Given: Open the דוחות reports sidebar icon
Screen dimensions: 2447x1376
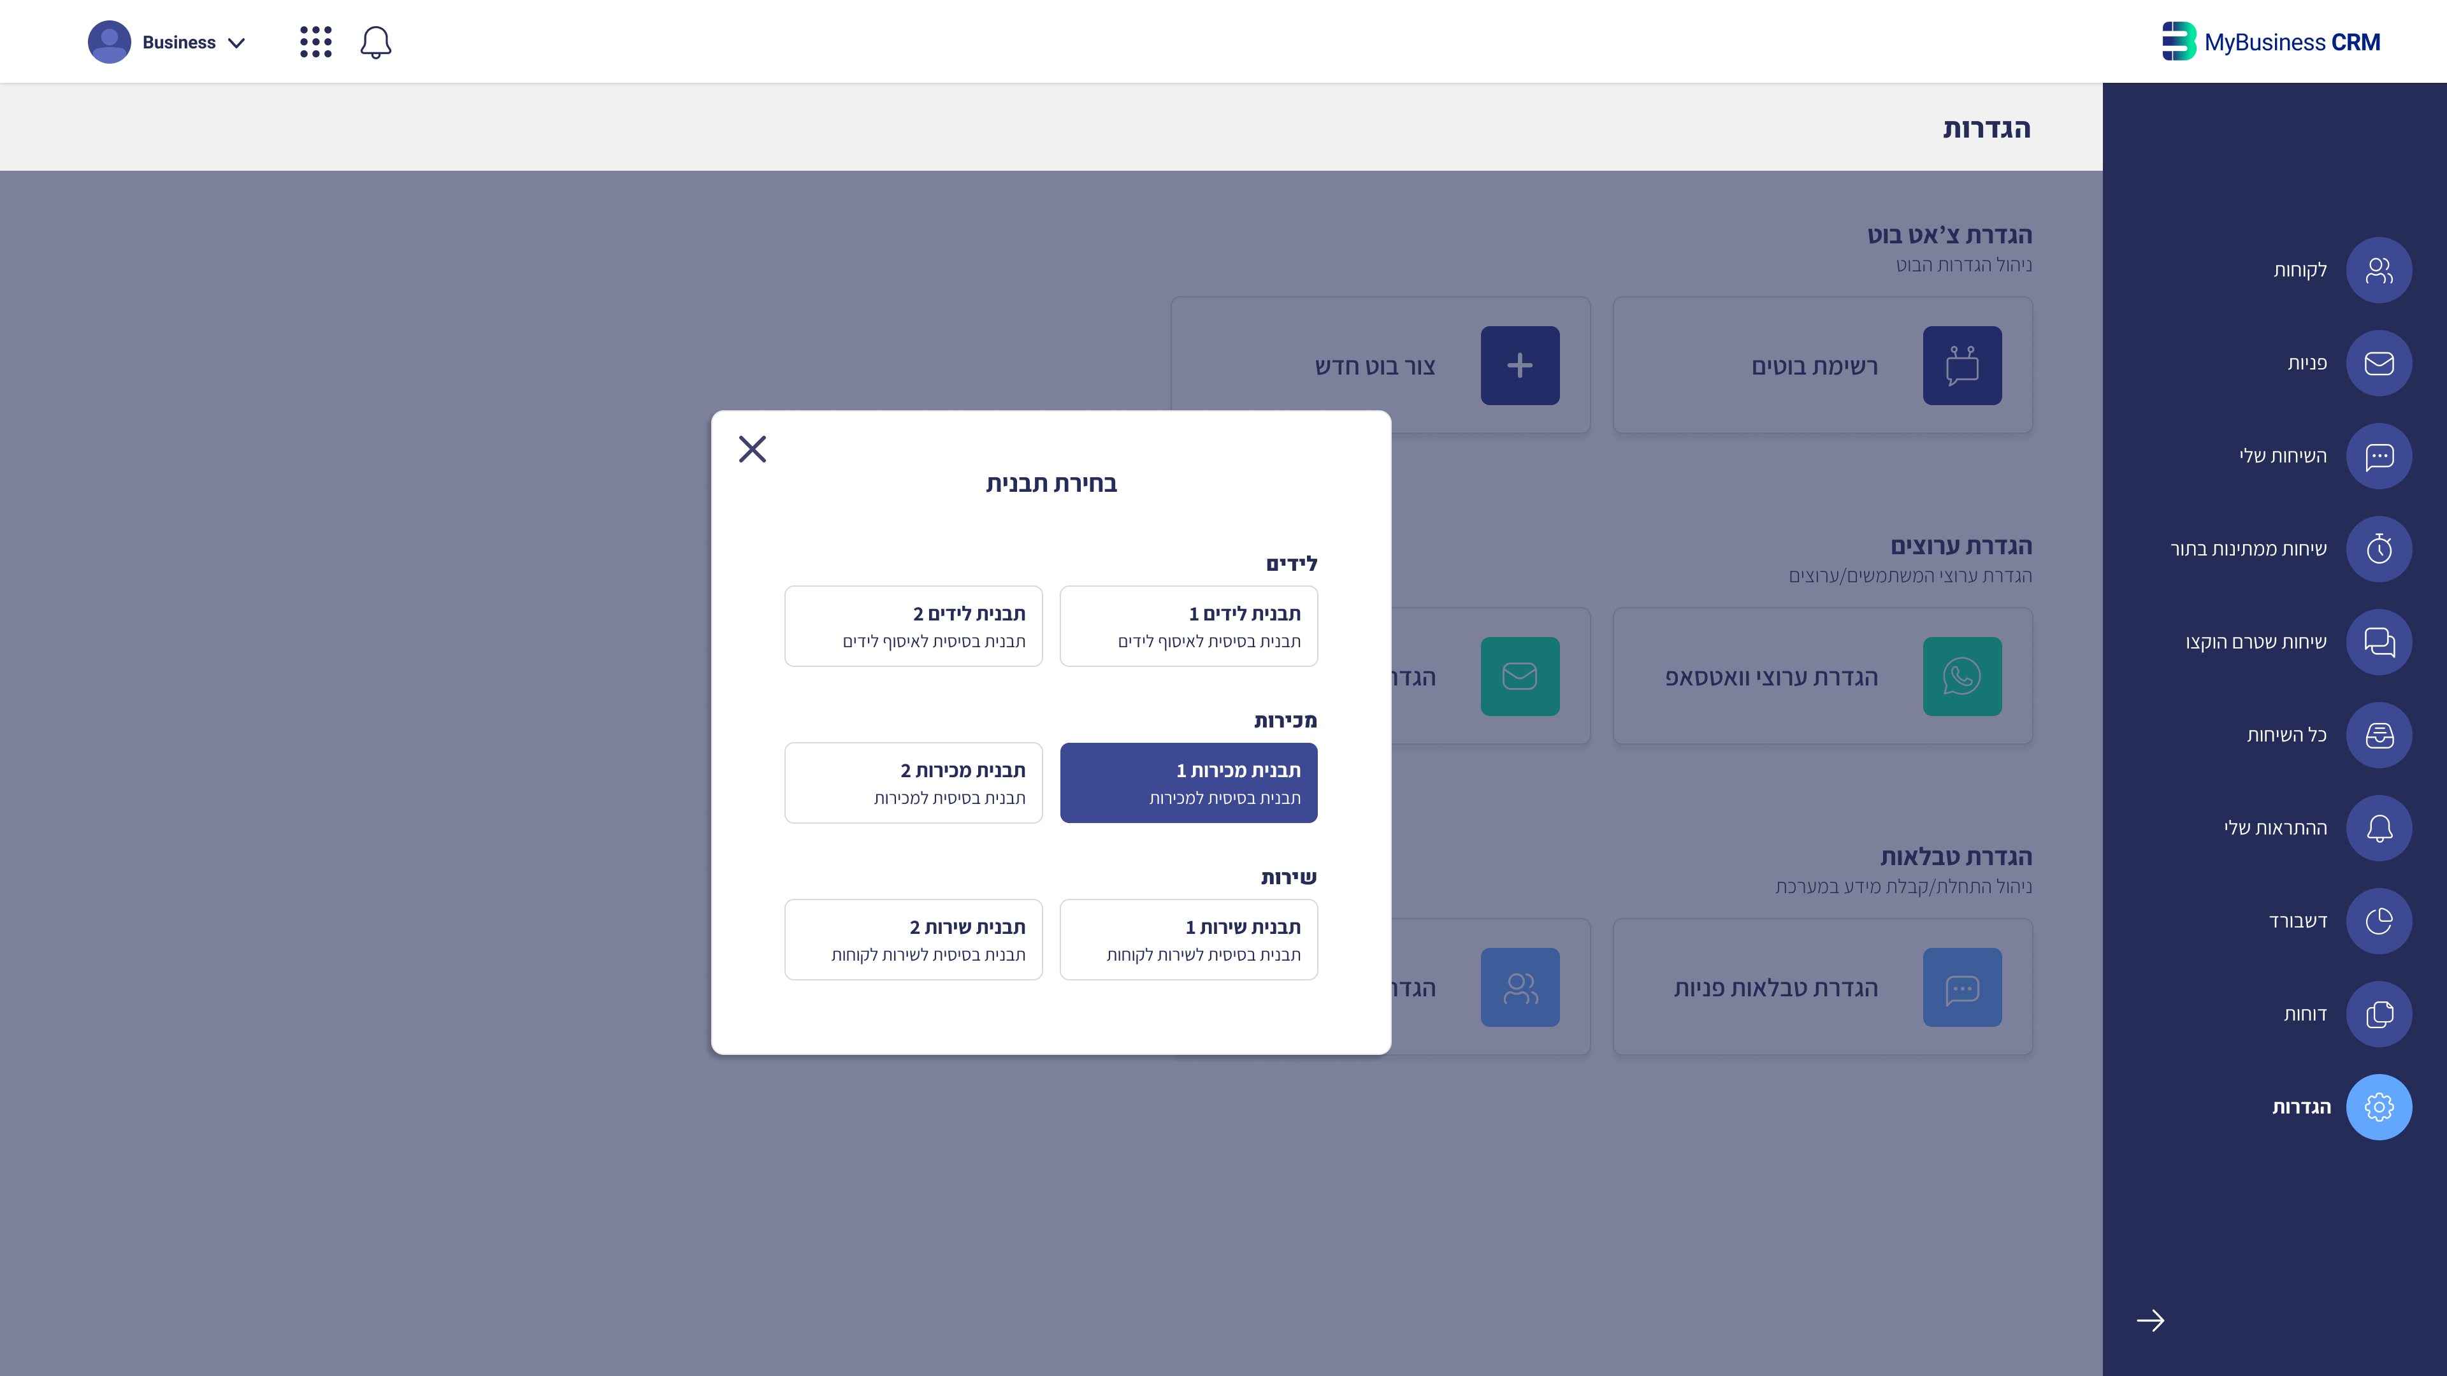Looking at the screenshot, I should pyautogui.click(x=2378, y=1014).
